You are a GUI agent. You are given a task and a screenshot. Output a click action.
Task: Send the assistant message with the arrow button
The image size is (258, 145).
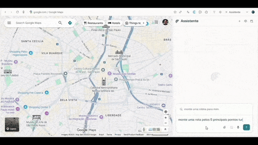(246, 127)
